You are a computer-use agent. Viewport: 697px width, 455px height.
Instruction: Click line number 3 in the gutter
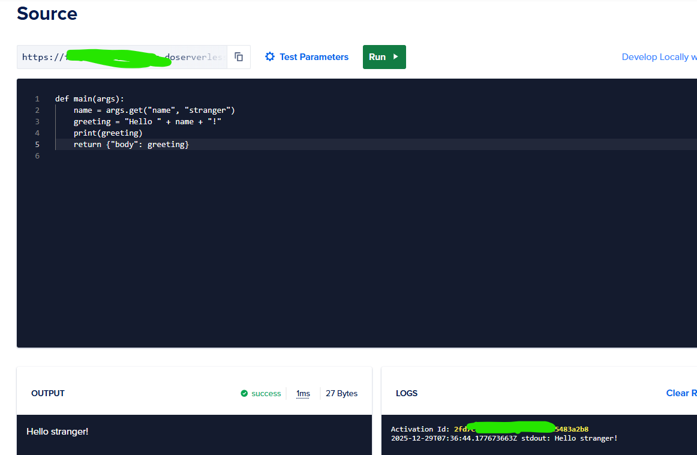click(x=37, y=122)
